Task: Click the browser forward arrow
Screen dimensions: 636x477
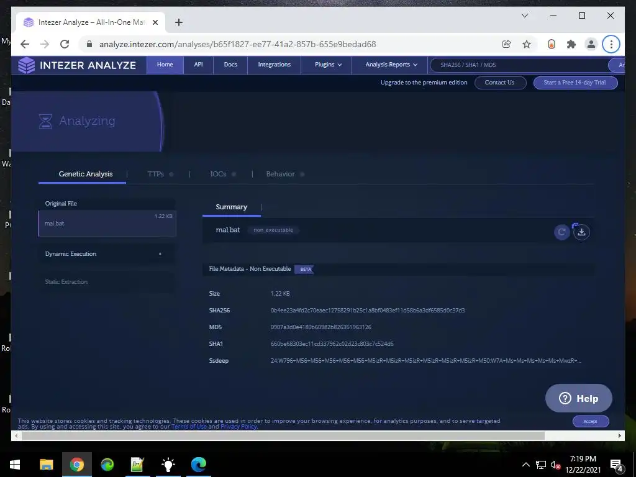Action: point(45,44)
